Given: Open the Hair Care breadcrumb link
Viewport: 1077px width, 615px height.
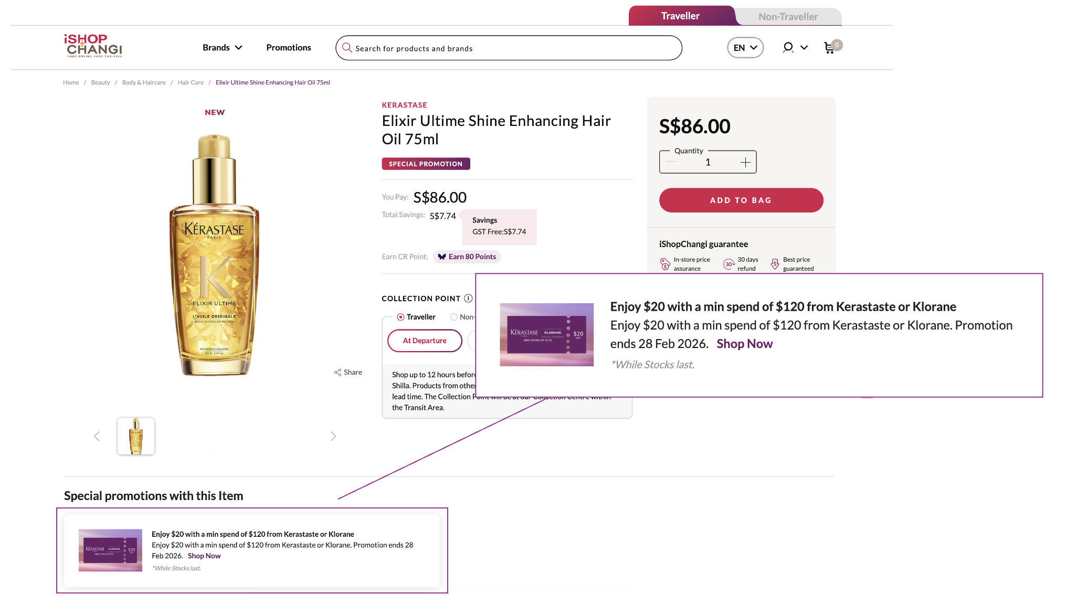Looking at the screenshot, I should coord(191,82).
